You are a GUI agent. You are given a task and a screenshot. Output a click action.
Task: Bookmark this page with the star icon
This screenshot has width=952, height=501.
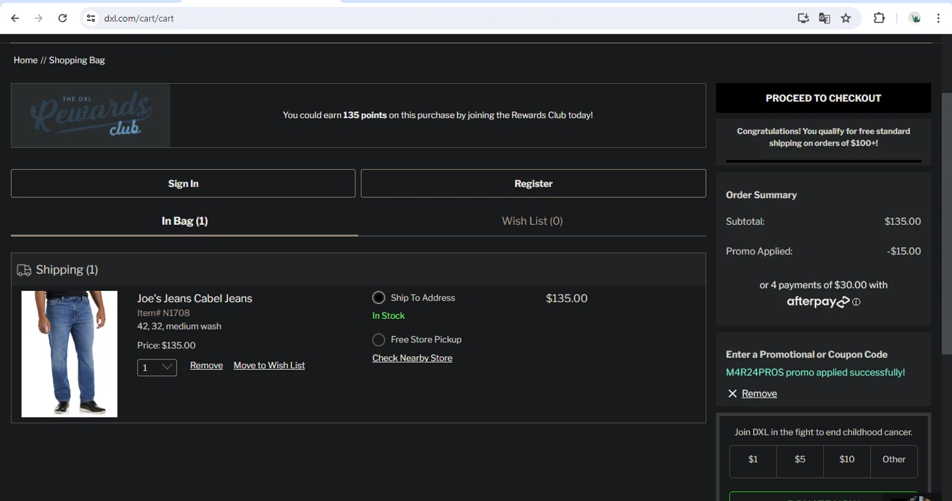[846, 18]
